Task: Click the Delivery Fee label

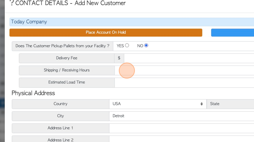Action: tap(66, 58)
